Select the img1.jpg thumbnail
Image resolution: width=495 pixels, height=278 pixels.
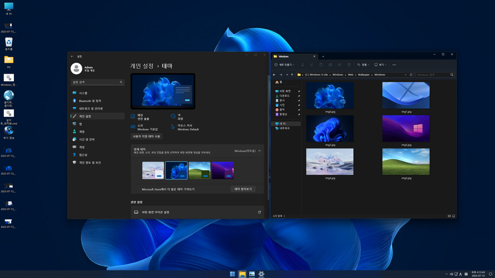tap(406, 95)
